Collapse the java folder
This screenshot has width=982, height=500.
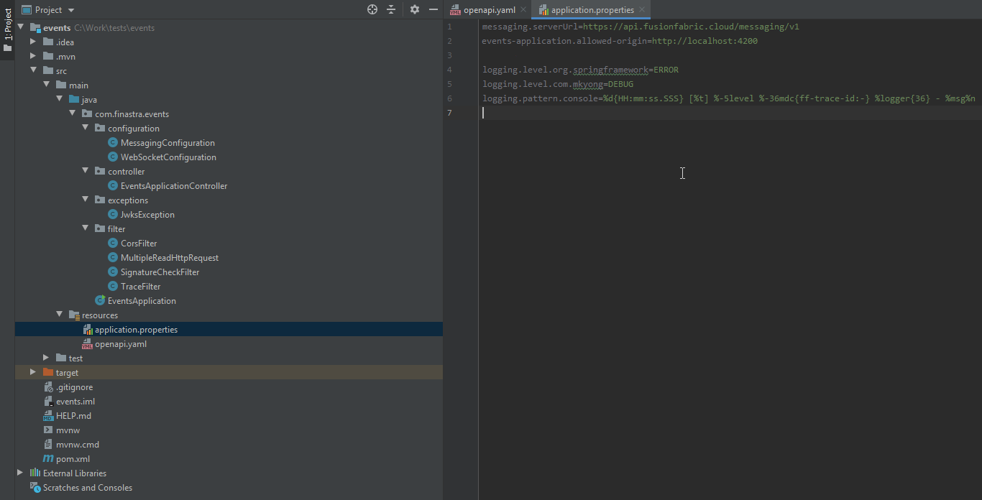tap(59, 99)
